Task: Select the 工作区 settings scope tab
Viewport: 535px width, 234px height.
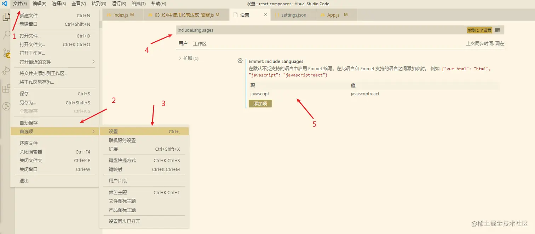Action: tap(200, 44)
